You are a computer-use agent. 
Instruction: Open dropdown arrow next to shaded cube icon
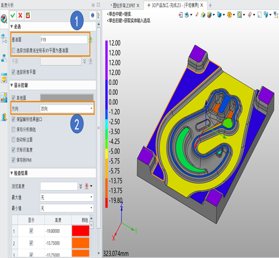coord(214,15)
